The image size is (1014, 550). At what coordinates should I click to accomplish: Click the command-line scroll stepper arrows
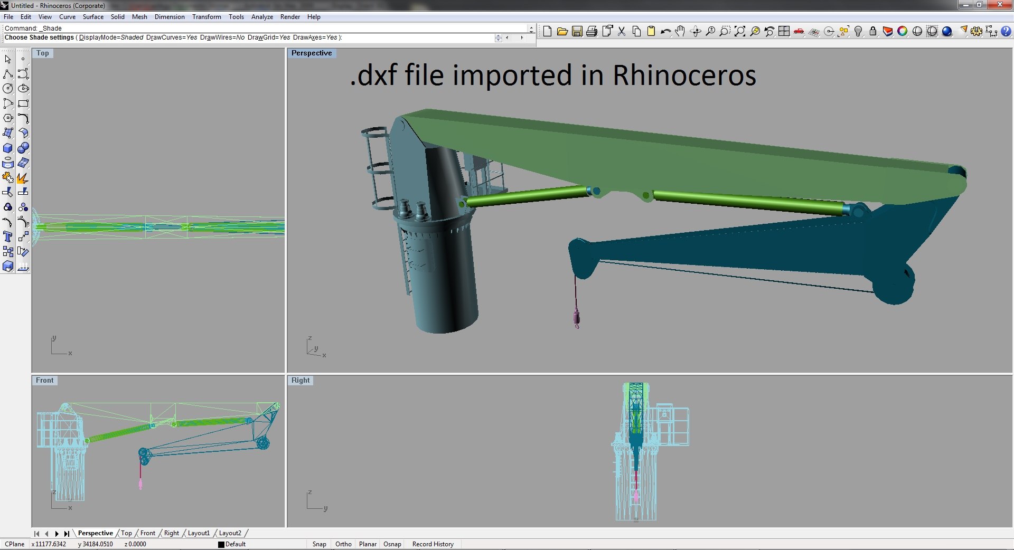[498, 38]
